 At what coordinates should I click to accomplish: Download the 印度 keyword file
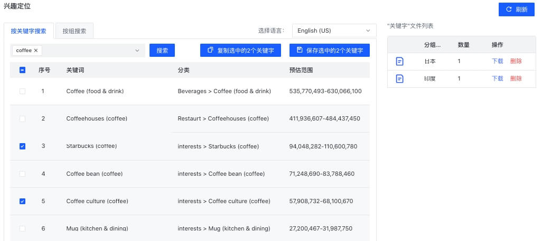pos(498,78)
